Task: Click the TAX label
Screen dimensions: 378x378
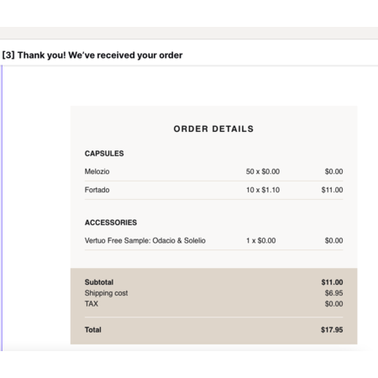Action: [x=92, y=303]
